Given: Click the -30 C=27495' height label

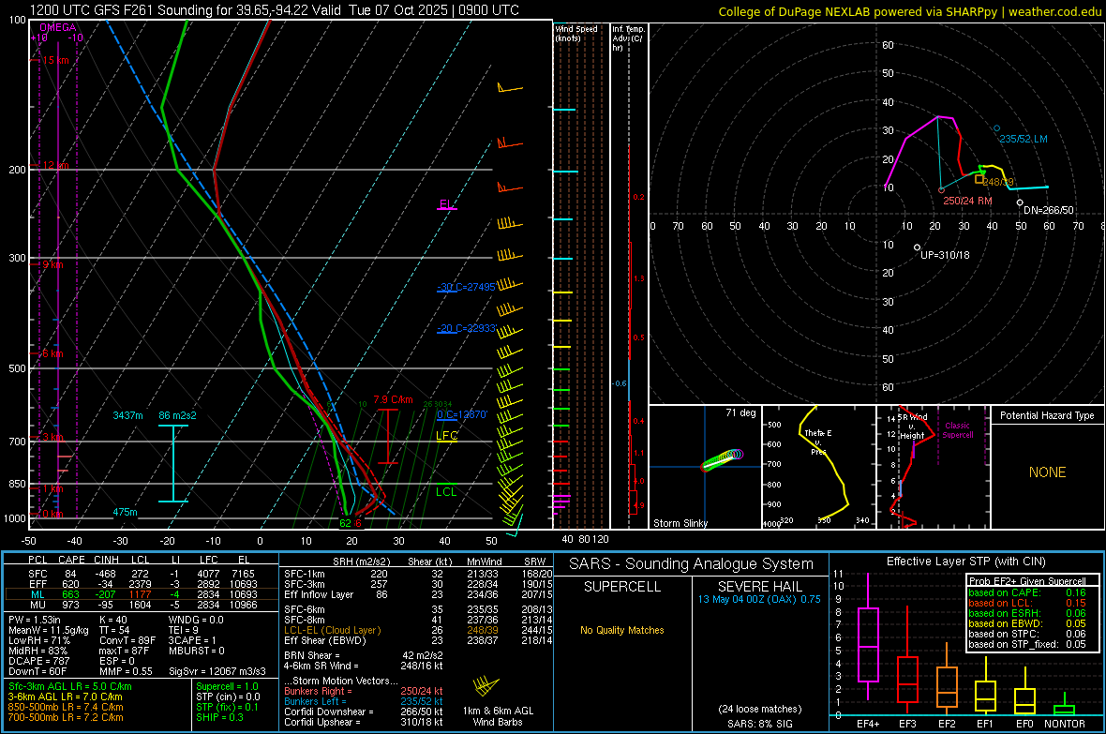Looking at the screenshot, I should pyautogui.click(x=467, y=287).
